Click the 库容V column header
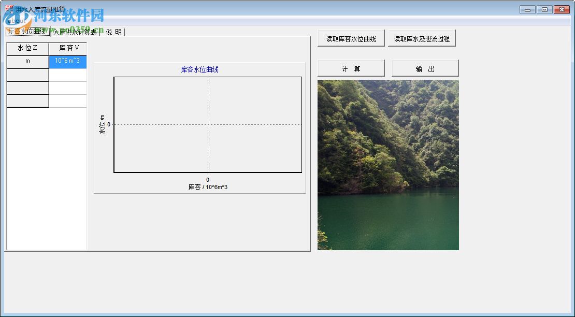The width and height of the screenshot is (575, 317). pos(67,48)
